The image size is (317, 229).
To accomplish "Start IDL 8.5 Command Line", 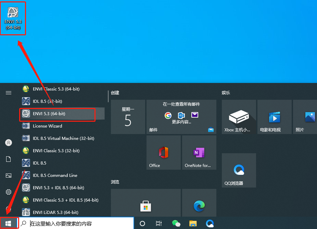I will (62, 175).
